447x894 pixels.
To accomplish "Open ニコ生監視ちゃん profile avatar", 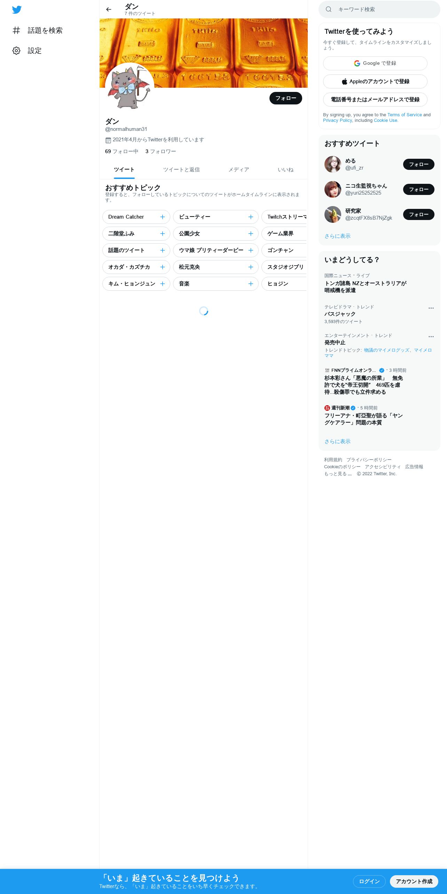I will pos(333,189).
